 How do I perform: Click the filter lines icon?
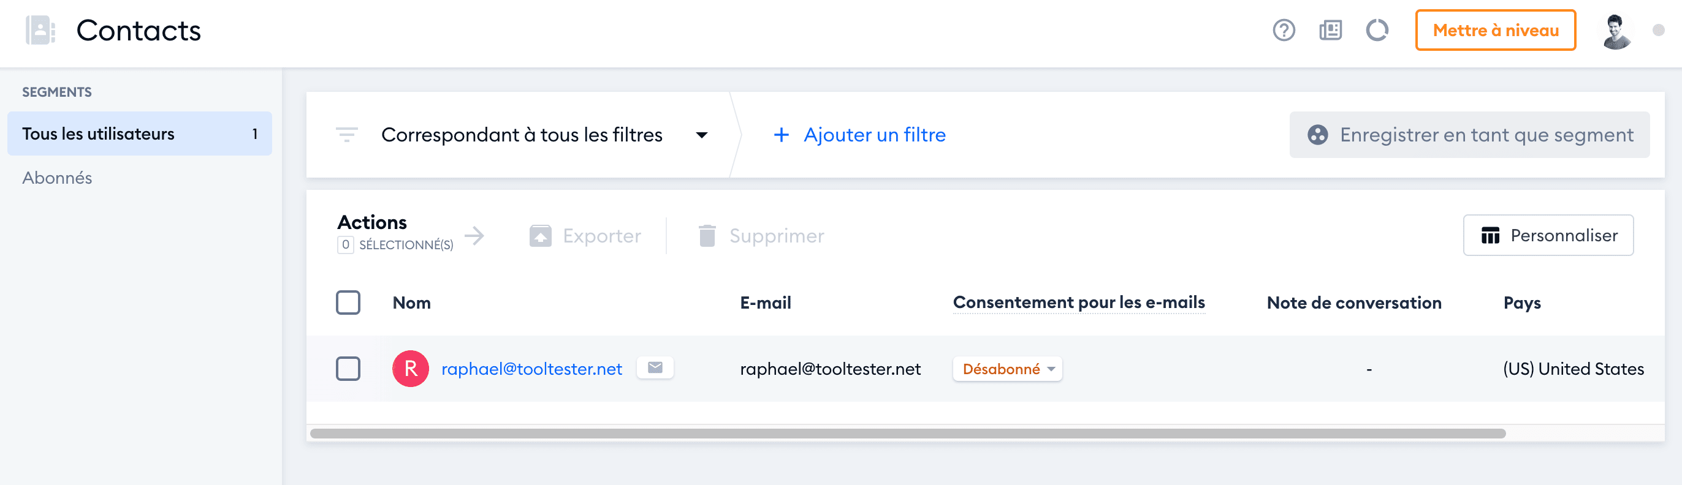click(346, 134)
